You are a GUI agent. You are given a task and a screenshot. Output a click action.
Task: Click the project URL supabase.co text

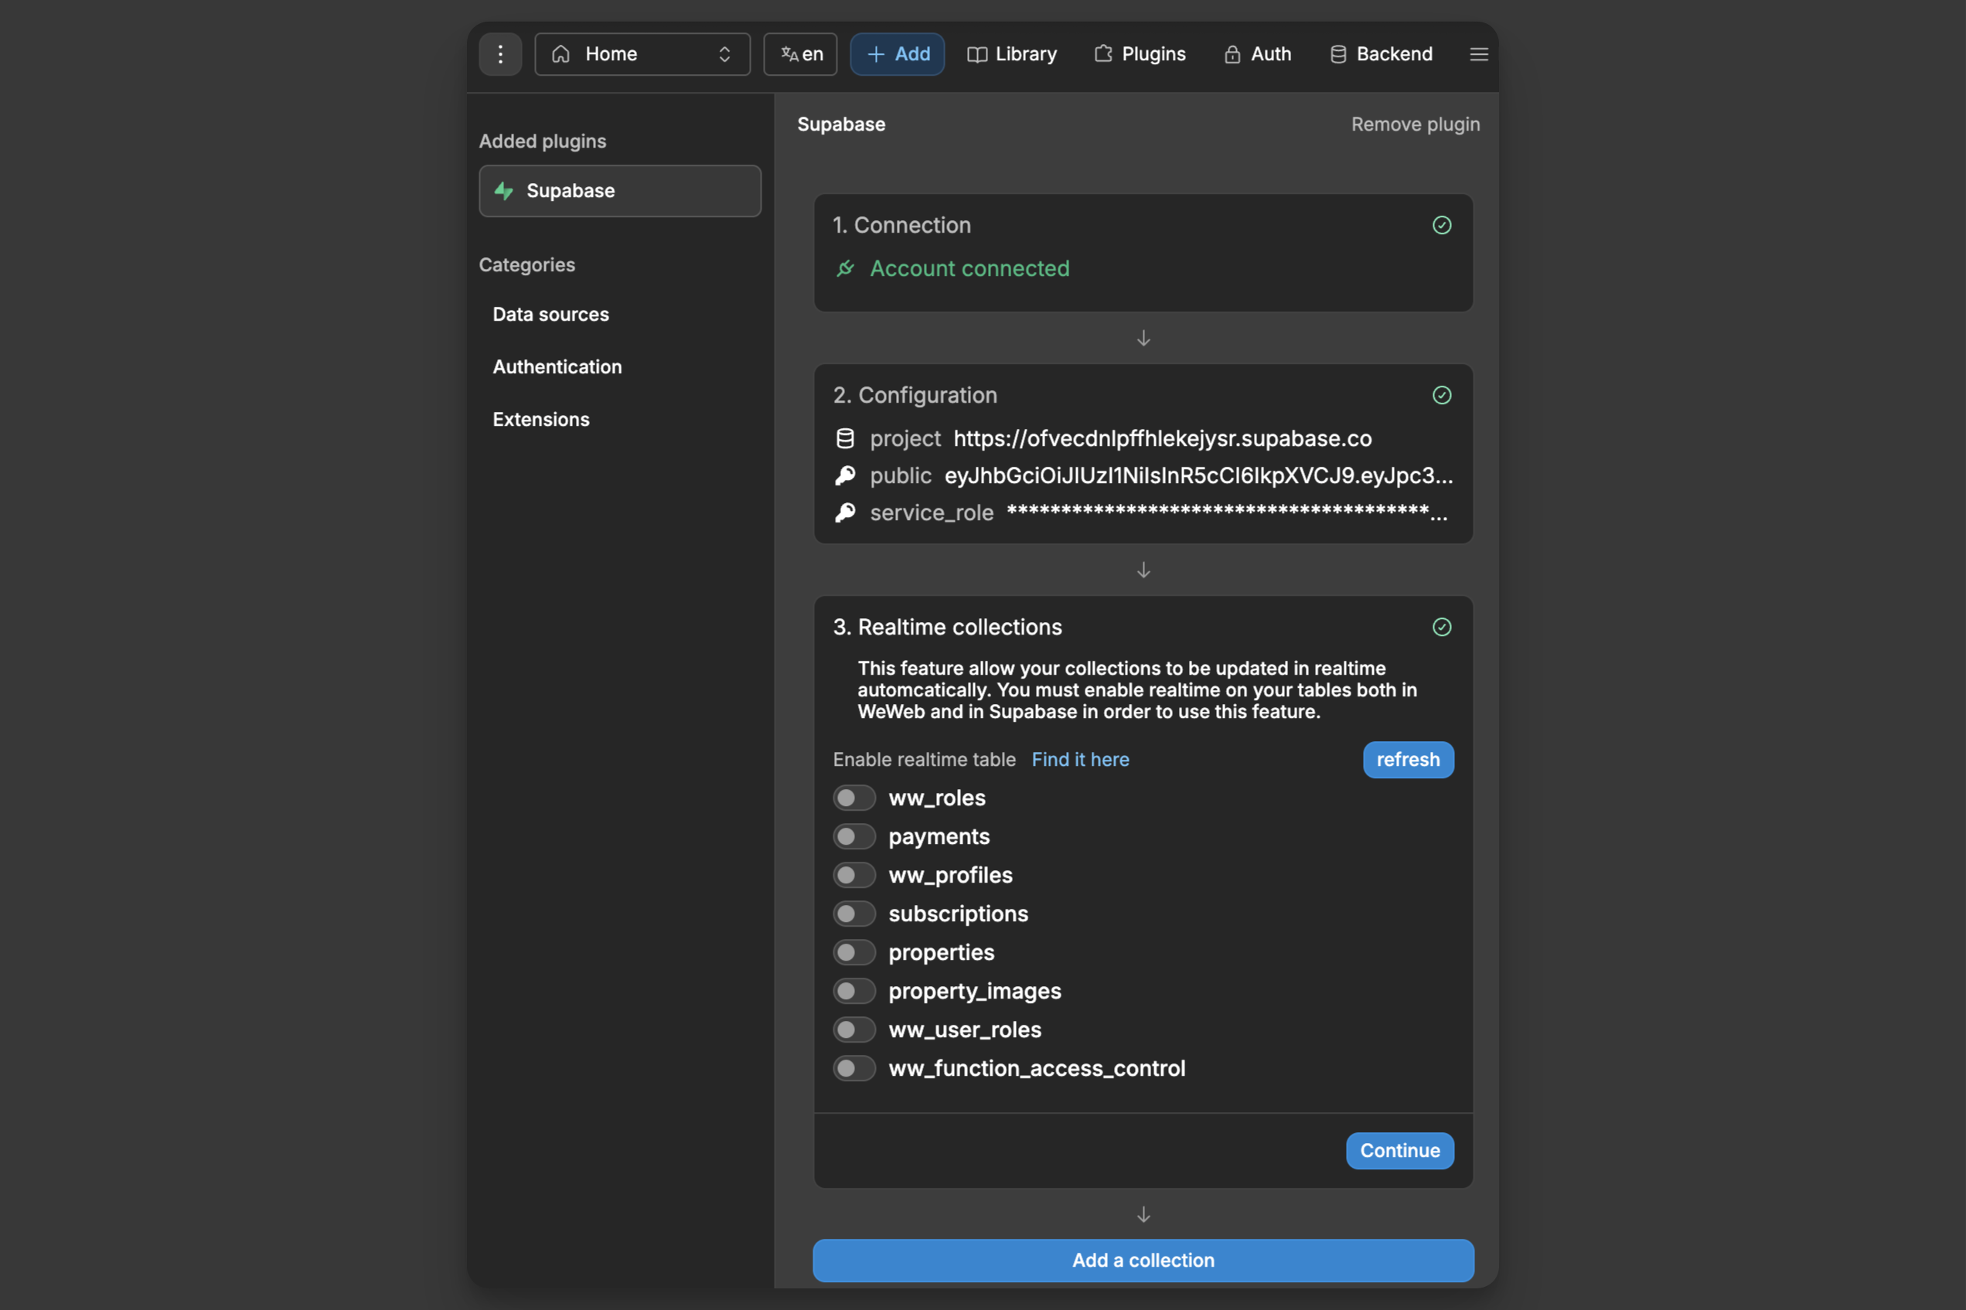(x=1162, y=439)
